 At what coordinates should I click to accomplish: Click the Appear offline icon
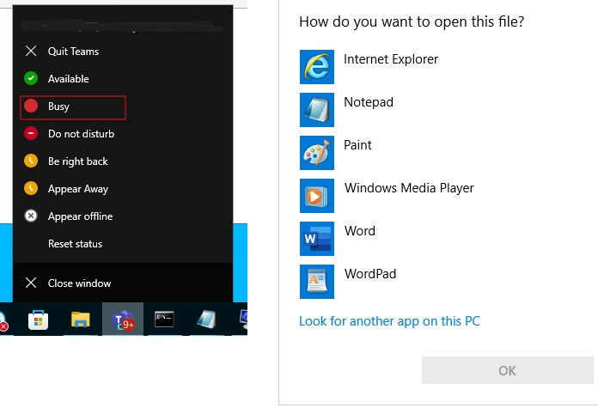[31, 216]
